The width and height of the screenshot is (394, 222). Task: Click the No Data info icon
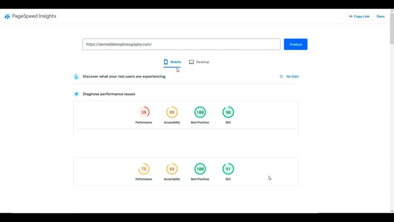pos(281,77)
